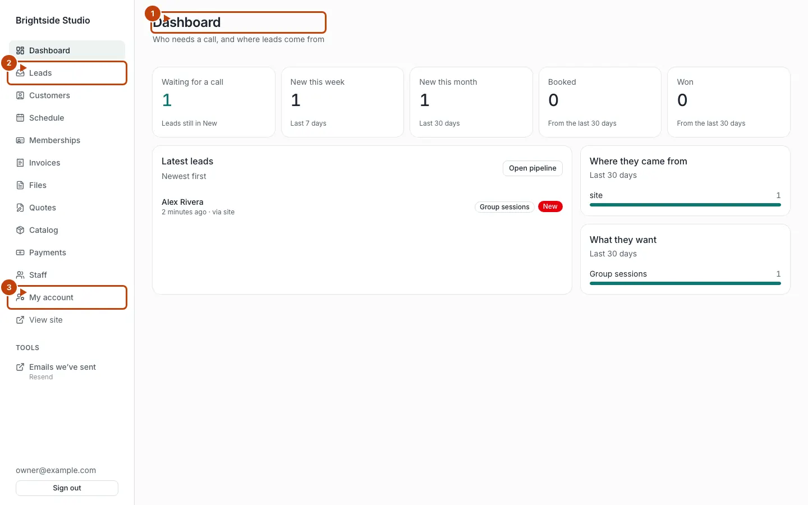Open Emails we've sent tool
The image size is (808, 505).
coord(67,371)
